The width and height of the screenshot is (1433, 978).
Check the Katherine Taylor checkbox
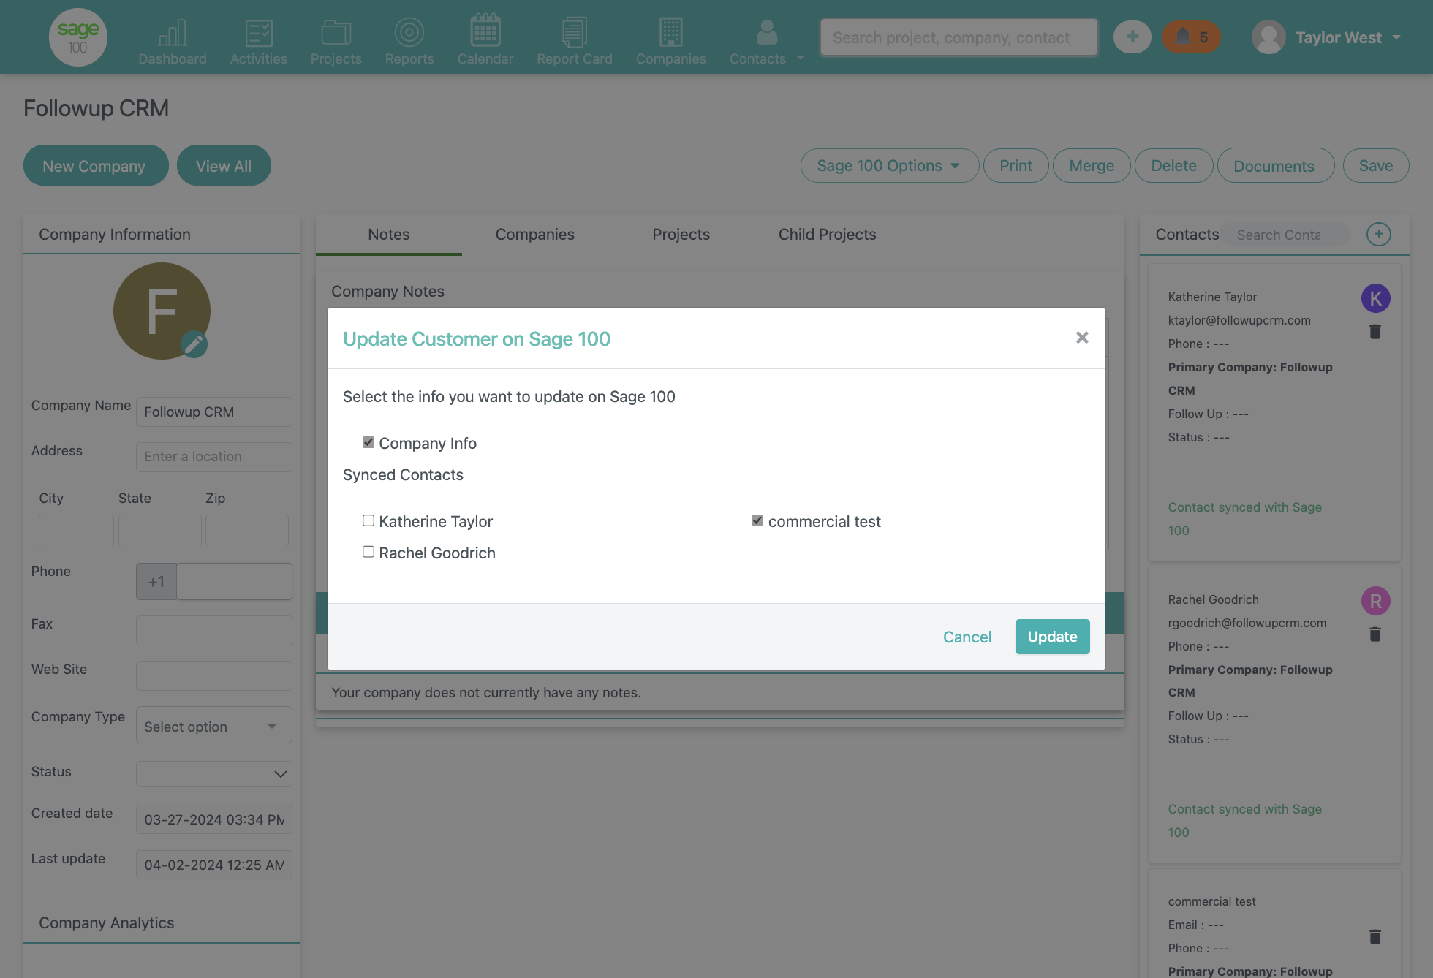[x=368, y=520]
